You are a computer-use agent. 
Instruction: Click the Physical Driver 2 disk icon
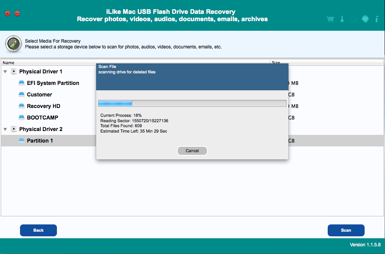pos(14,129)
